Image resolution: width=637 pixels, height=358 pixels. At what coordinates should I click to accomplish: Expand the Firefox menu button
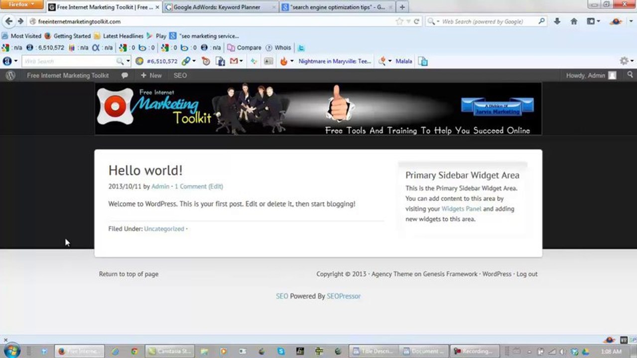22,4
